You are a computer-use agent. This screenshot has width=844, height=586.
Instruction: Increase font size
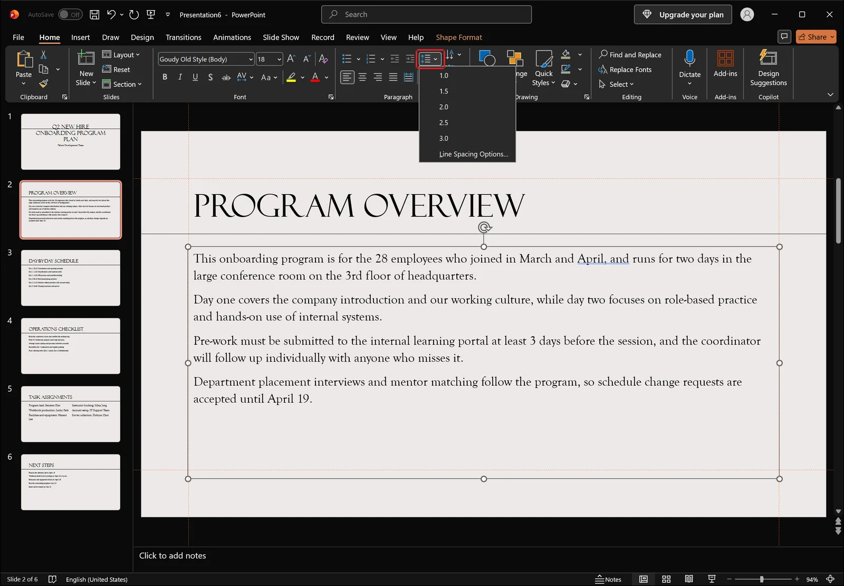coord(291,59)
